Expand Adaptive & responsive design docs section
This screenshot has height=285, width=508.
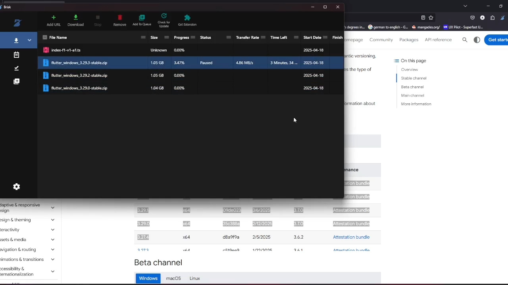pyautogui.click(x=52, y=207)
